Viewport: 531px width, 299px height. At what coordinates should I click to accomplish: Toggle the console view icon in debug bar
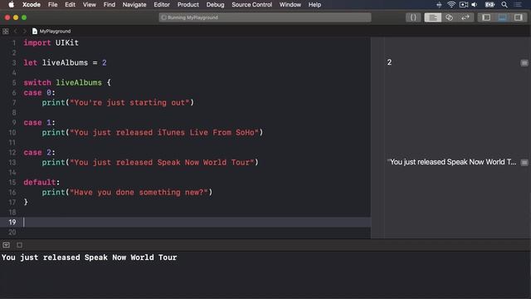[6, 245]
